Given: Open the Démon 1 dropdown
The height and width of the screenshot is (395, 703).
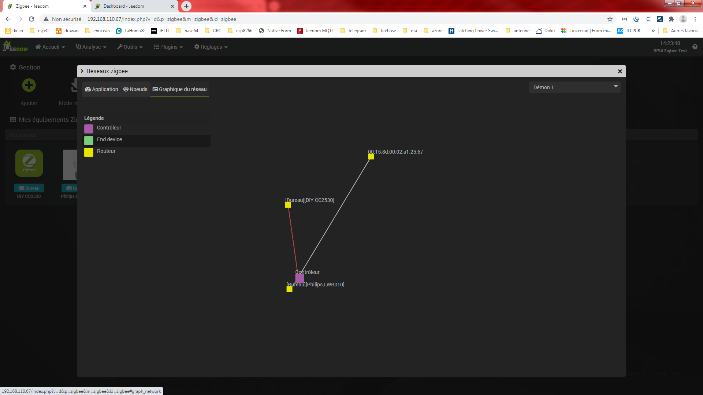Looking at the screenshot, I should (574, 87).
